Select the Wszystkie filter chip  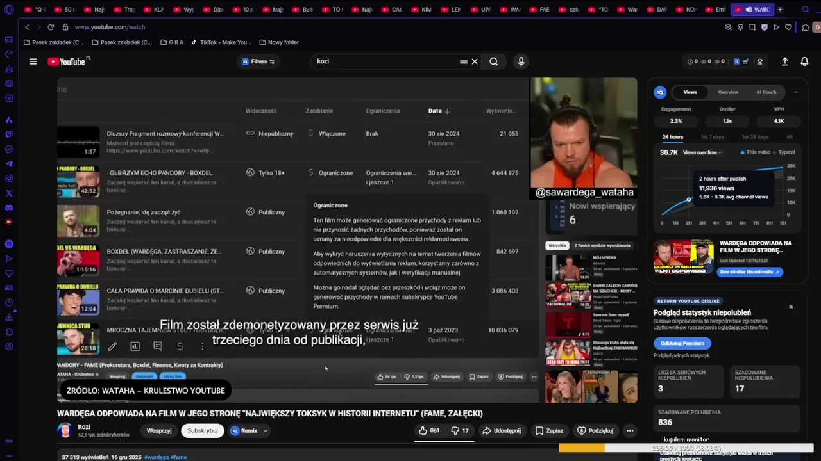click(557, 245)
